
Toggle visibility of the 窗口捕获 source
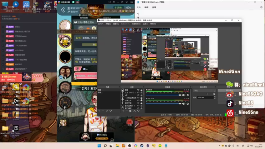pos(138,108)
